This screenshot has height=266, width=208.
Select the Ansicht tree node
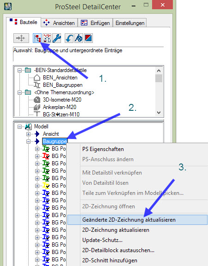pos(51,134)
